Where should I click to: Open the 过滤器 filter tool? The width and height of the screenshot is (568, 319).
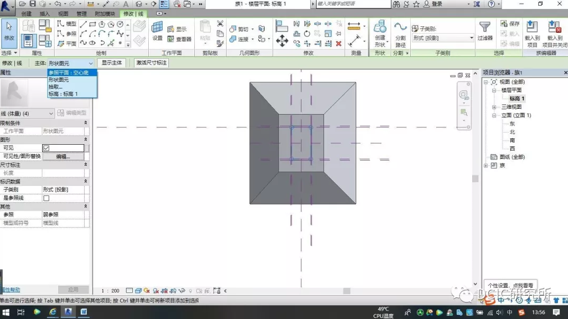(x=485, y=31)
